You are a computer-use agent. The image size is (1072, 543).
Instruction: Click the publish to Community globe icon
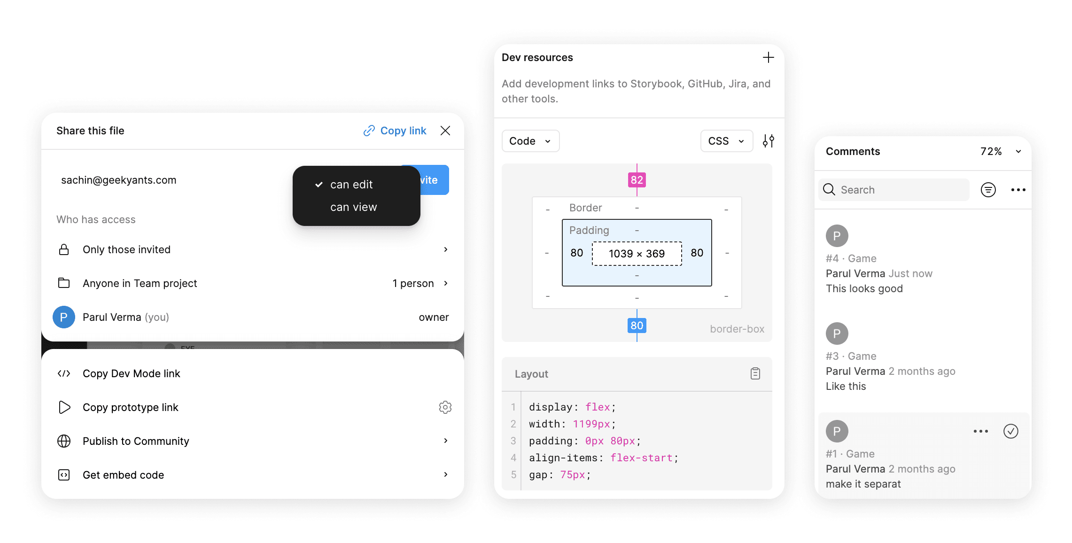(x=63, y=441)
